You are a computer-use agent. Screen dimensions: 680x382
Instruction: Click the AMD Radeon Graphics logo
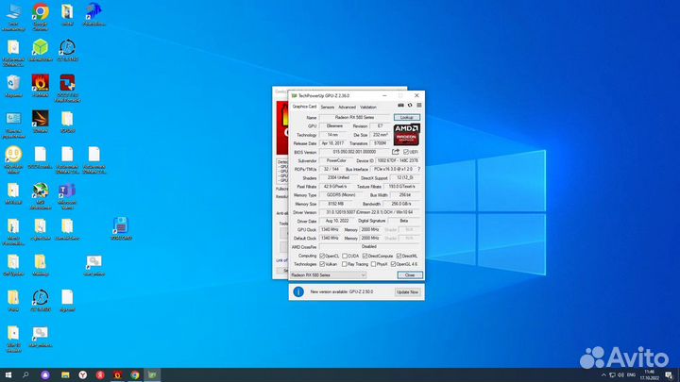tap(406, 135)
